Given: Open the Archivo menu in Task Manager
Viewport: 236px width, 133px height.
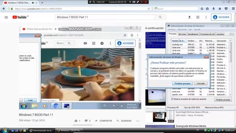Looking at the screenshot, I should (x=171, y=30).
